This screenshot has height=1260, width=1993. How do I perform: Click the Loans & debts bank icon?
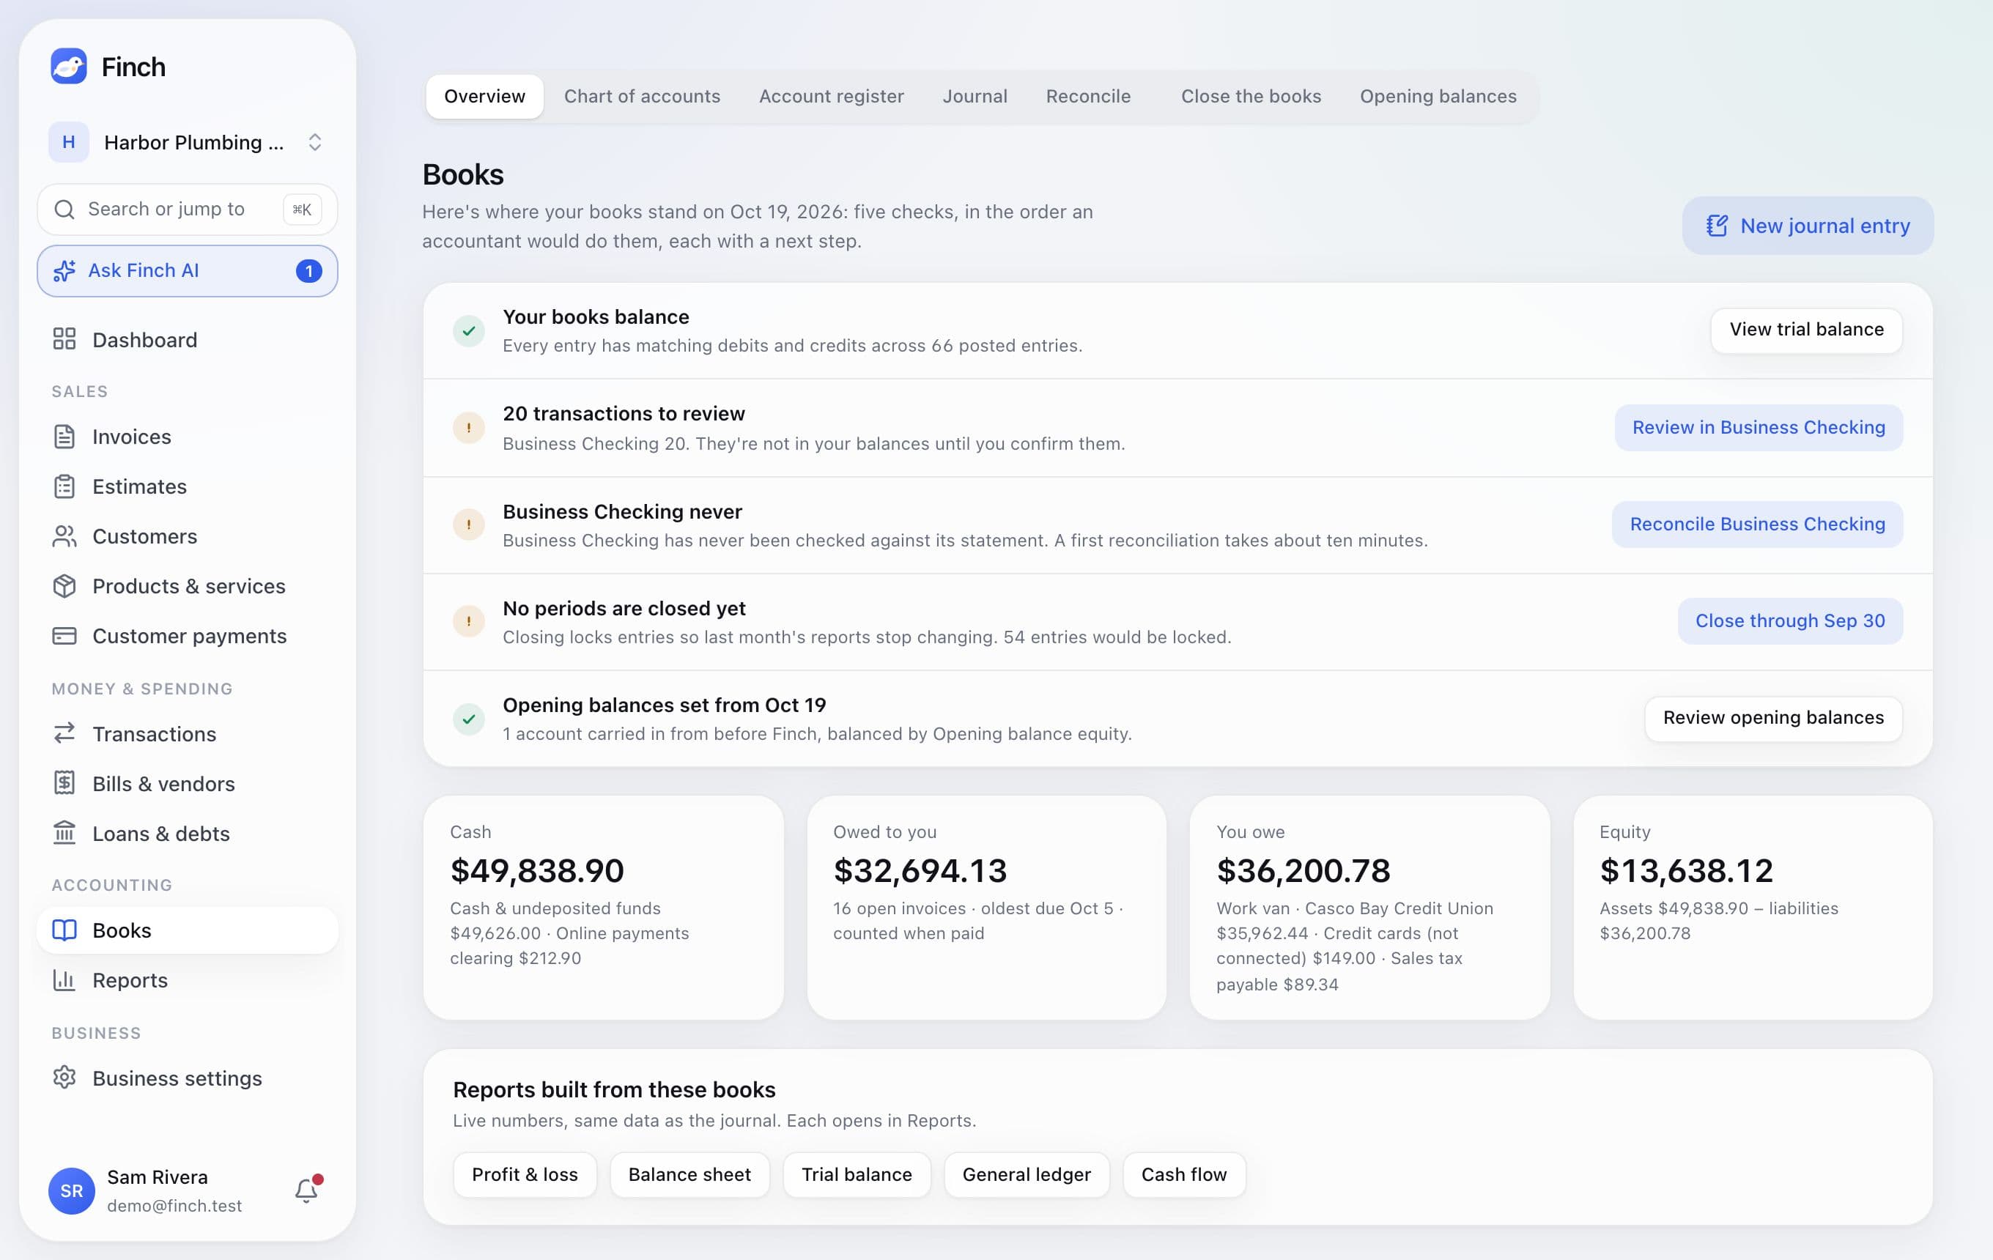coord(64,832)
